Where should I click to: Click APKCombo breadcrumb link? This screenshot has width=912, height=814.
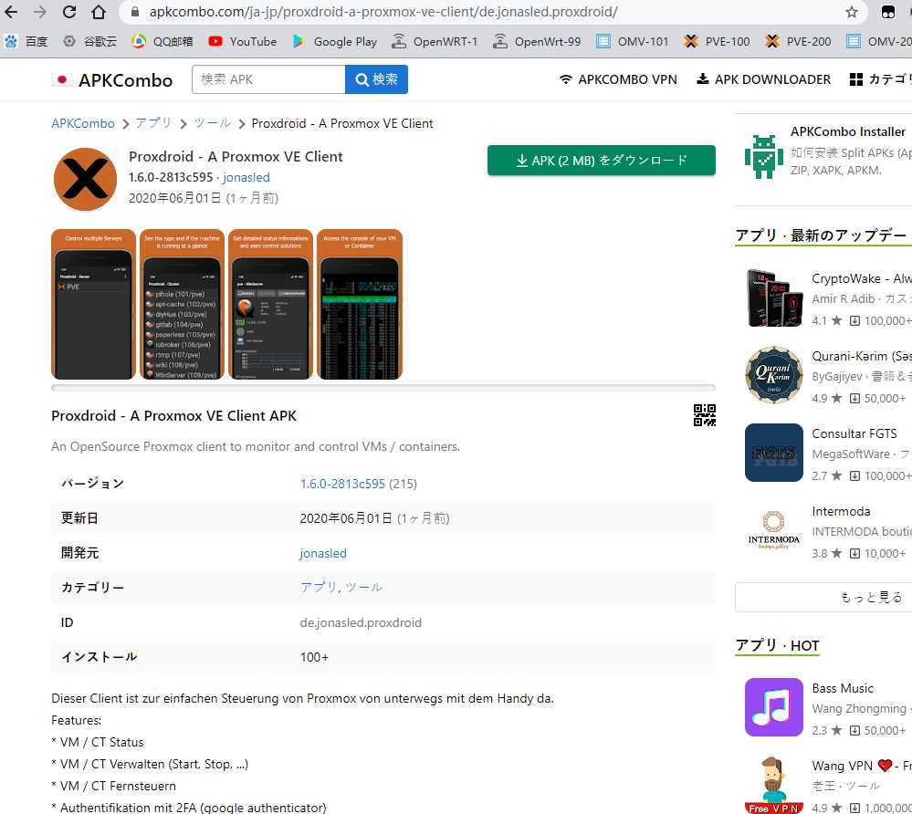point(83,123)
